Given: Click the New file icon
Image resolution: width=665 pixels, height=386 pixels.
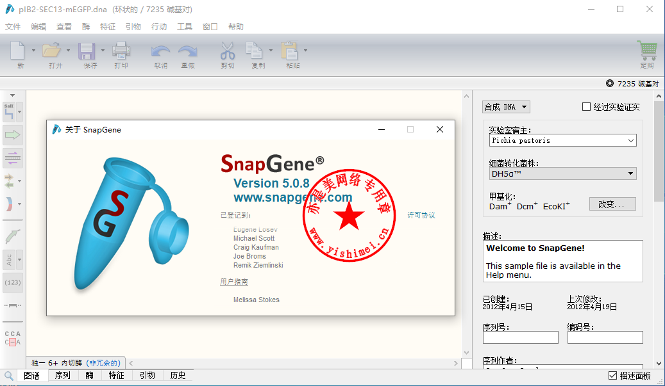Looking at the screenshot, I should coord(17,51).
